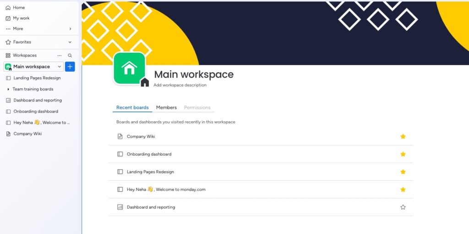
Task: Open Dashboard and reporting in the sidebar
Action: pos(38,100)
